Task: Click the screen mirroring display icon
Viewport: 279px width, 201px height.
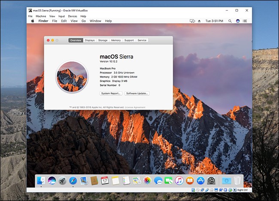Action: coord(192,21)
